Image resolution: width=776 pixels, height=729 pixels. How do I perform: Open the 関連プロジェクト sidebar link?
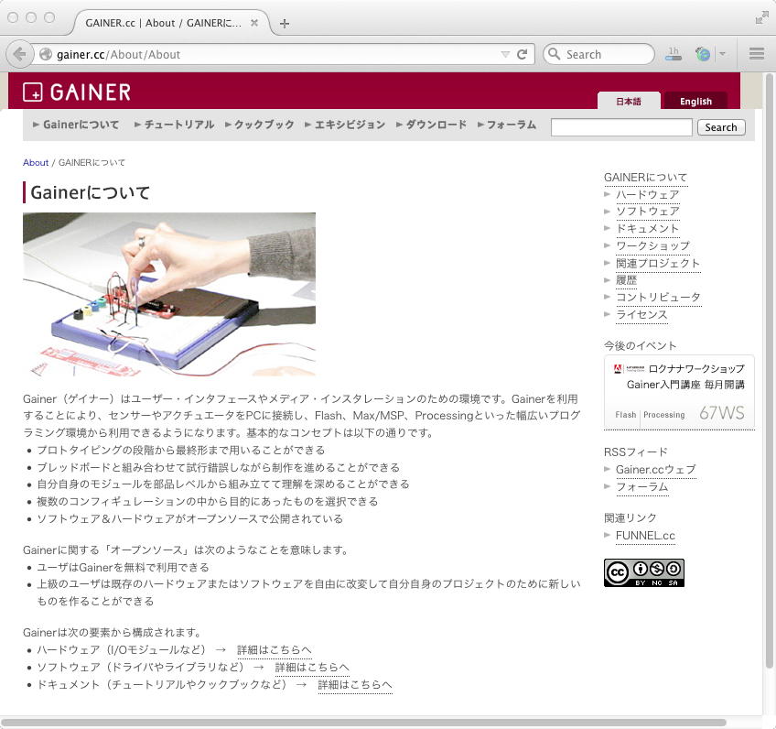click(658, 263)
